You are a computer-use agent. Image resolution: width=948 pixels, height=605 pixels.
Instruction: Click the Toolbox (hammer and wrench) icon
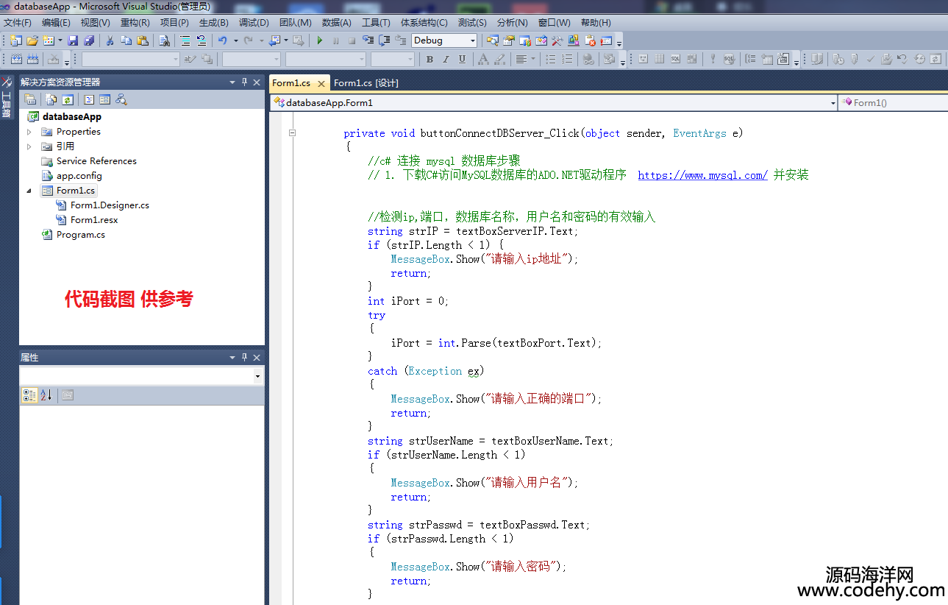pyautogui.click(x=557, y=40)
